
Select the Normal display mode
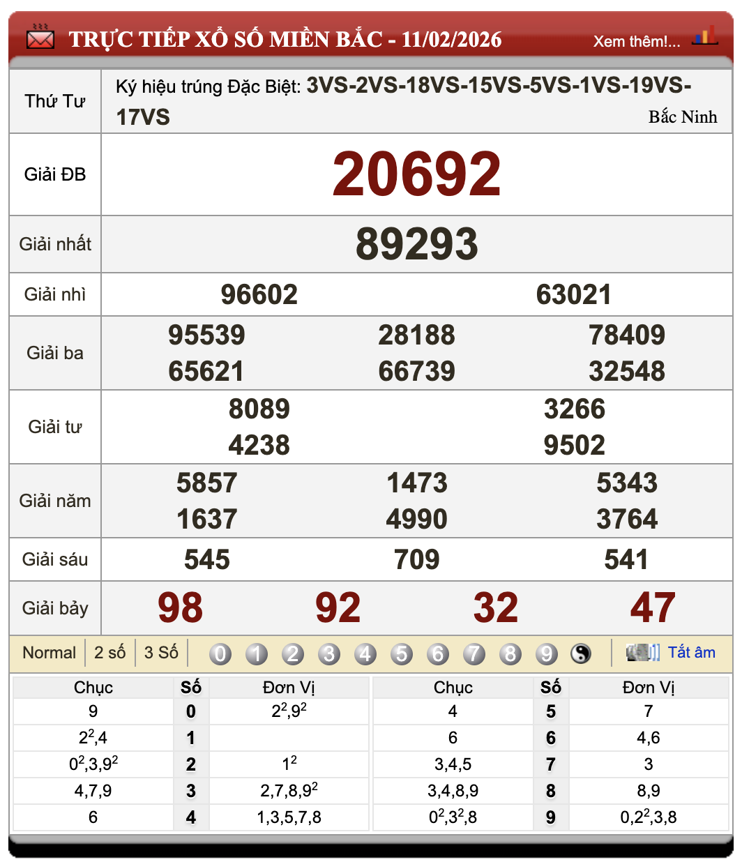click(50, 653)
